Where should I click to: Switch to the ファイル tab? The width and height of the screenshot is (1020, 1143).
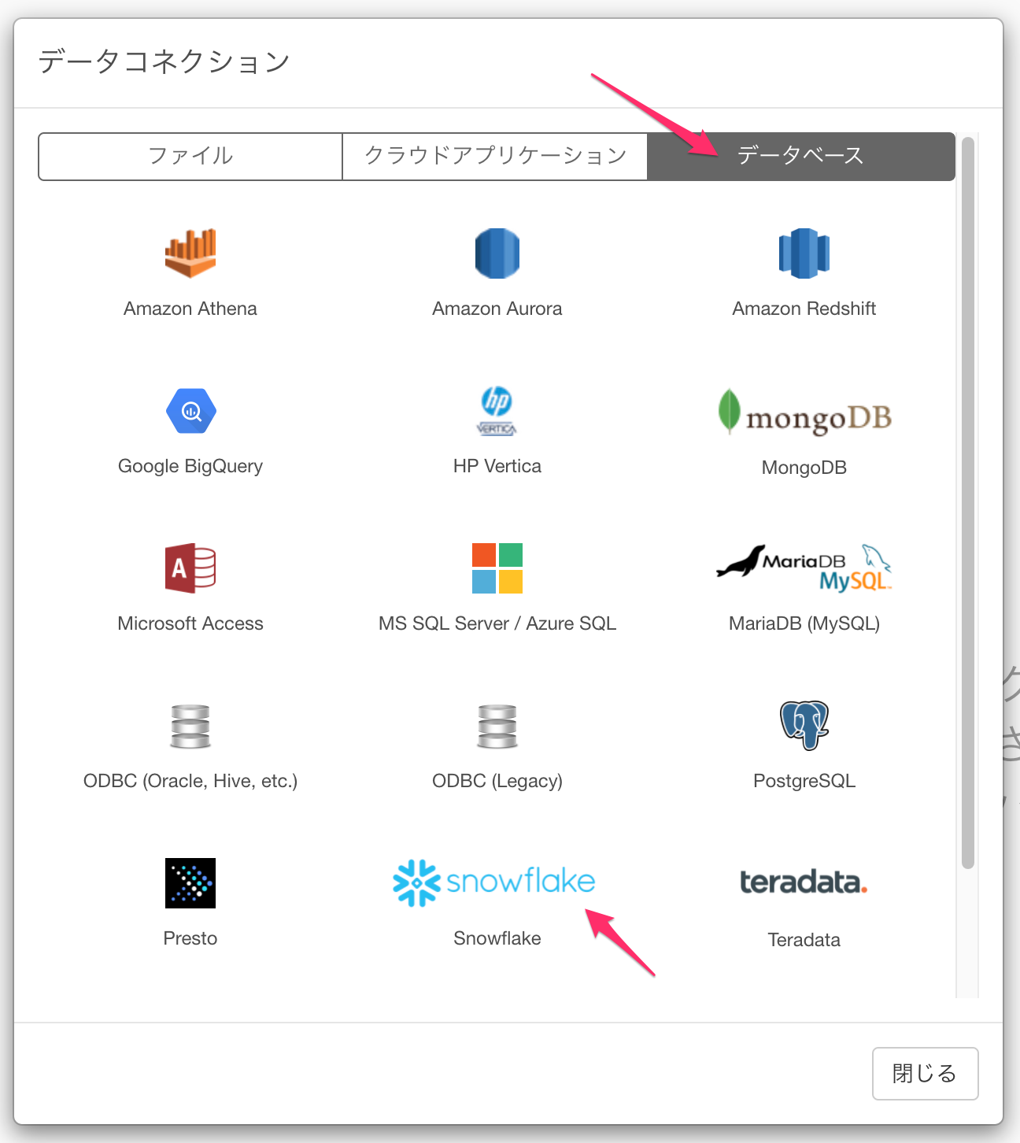coord(190,157)
